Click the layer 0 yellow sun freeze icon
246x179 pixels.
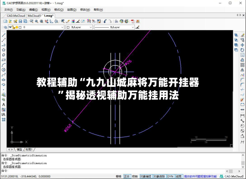point(17,27)
